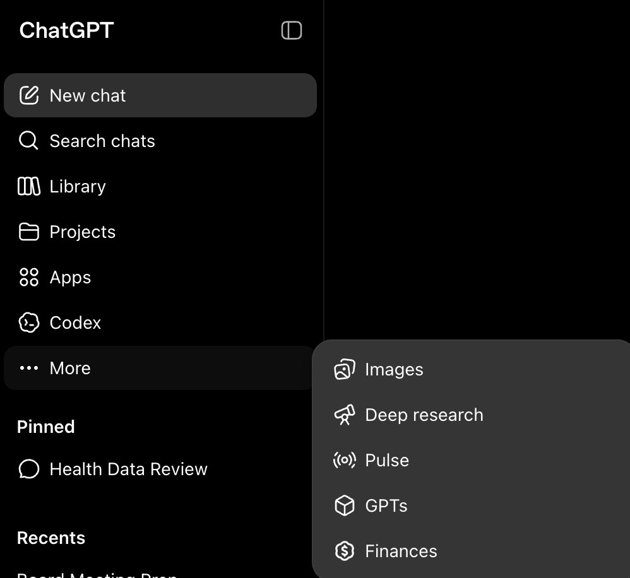The image size is (630, 578).
Task: Click the GPTs cube icon
Action: coord(344,505)
